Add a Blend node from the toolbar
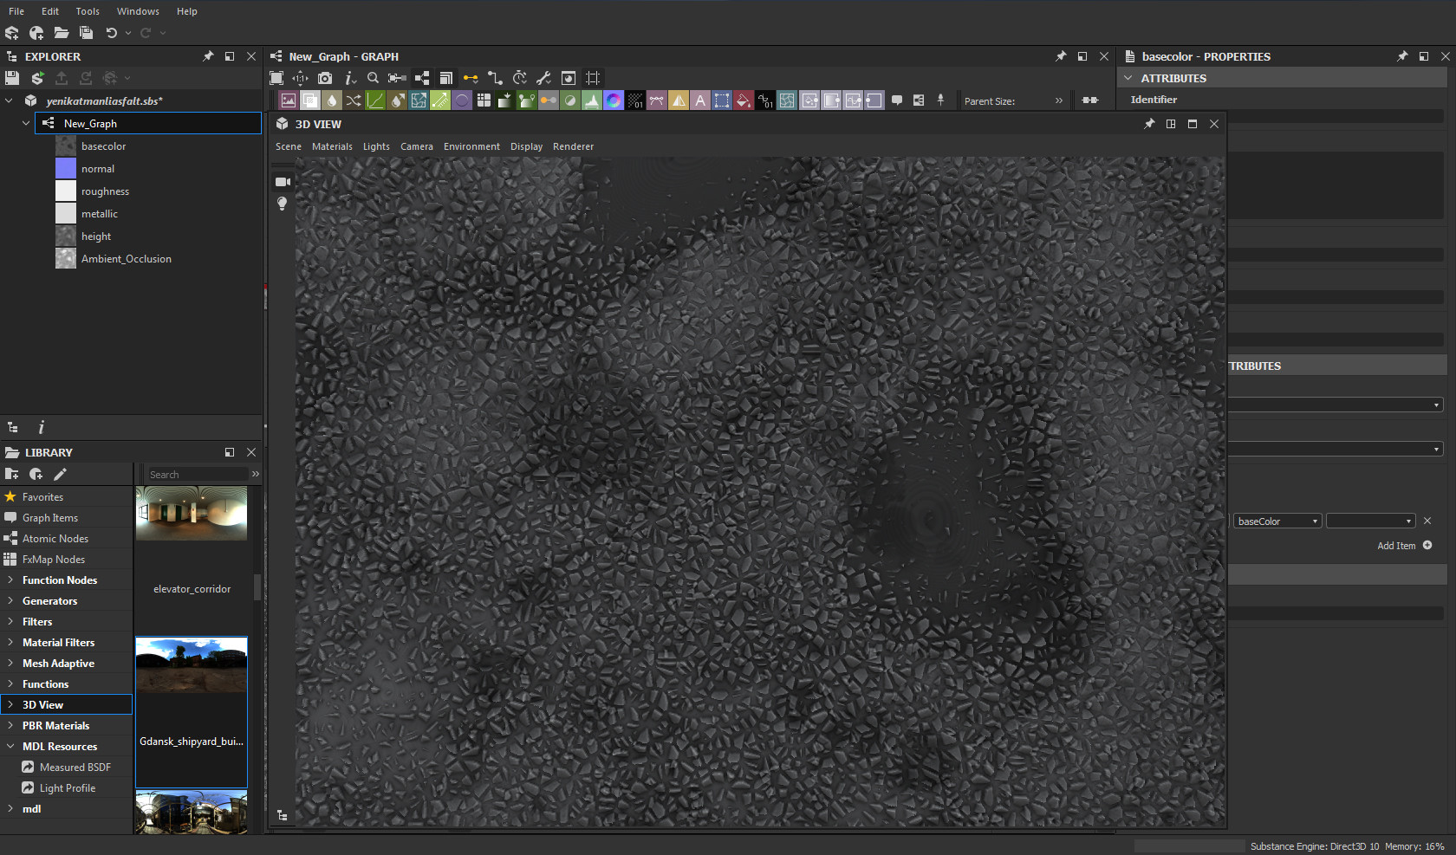 coord(310,100)
